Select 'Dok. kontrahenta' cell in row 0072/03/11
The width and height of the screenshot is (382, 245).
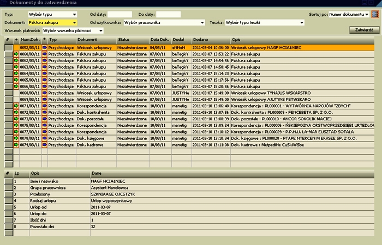point(96,112)
